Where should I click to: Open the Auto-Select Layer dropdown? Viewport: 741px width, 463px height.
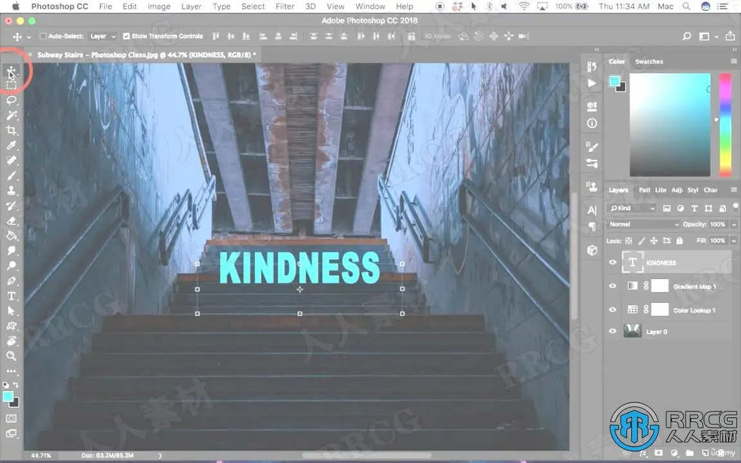tap(103, 37)
